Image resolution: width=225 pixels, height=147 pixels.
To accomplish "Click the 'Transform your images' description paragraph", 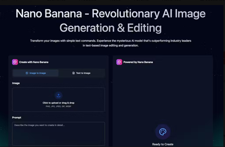I will (110, 43).
